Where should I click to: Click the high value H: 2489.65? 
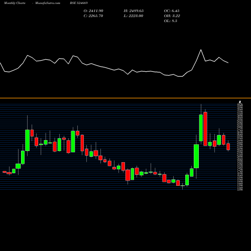[134, 11]
